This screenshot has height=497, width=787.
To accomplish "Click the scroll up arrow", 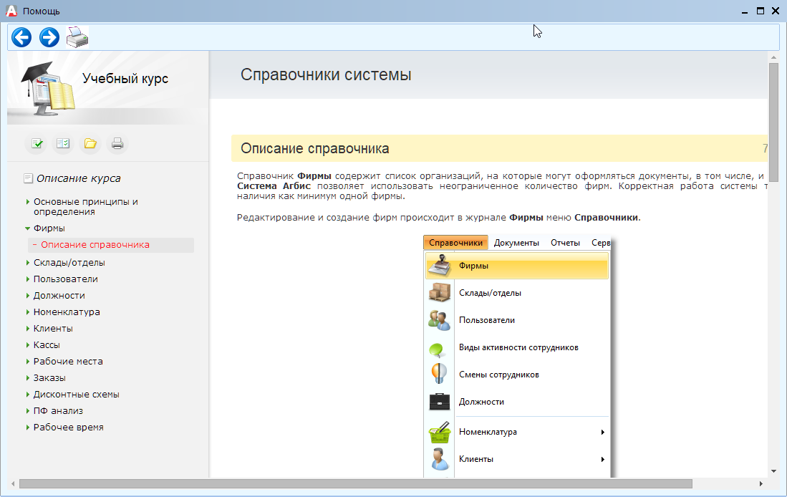I will pyautogui.click(x=773, y=57).
